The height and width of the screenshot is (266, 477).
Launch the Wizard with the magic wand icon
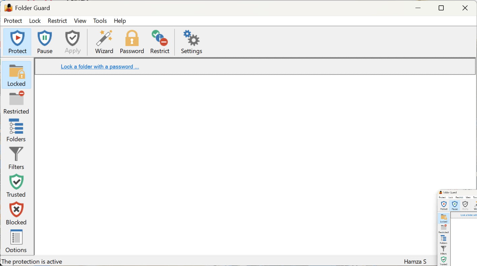tap(104, 42)
